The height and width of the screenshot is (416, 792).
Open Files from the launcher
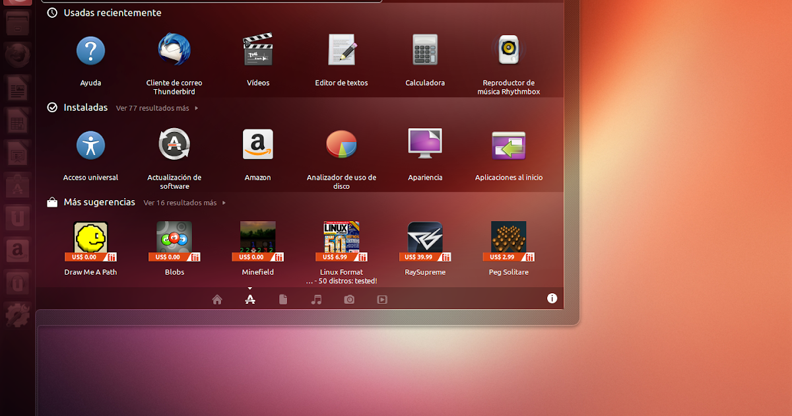point(18,23)
